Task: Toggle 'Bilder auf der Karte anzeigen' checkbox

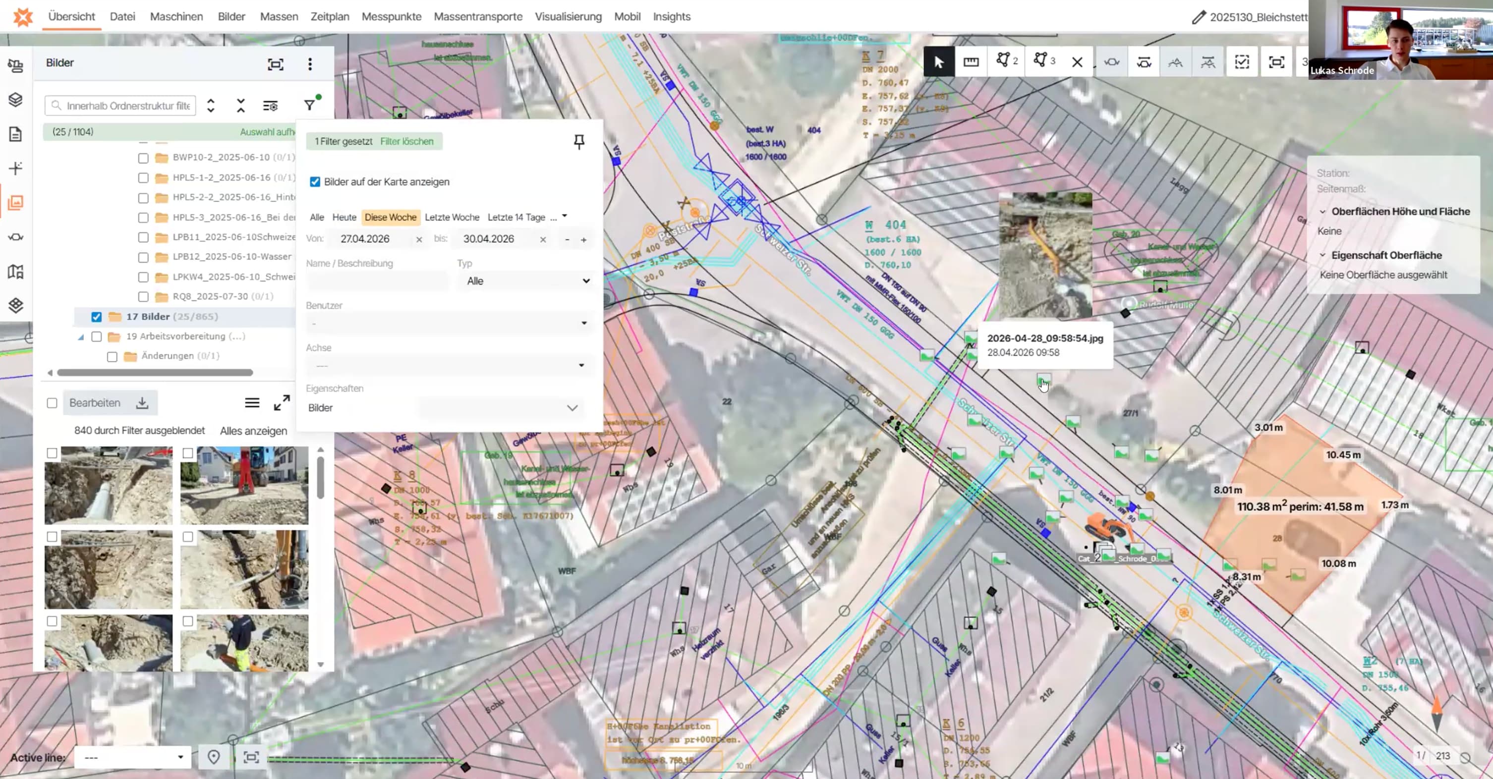Action: (x=315, y=182)
